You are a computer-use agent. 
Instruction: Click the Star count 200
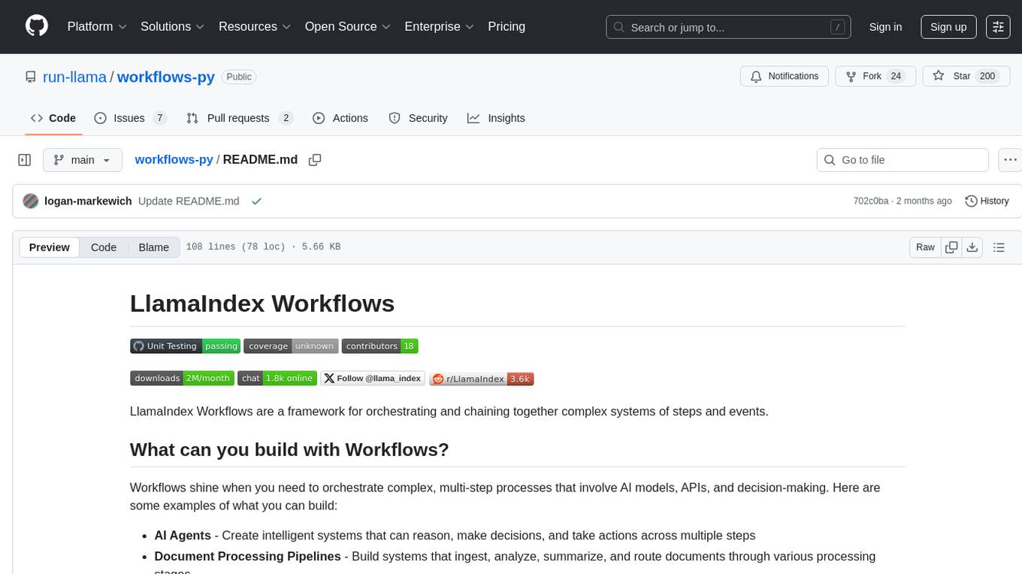click(x=987, y=77)
